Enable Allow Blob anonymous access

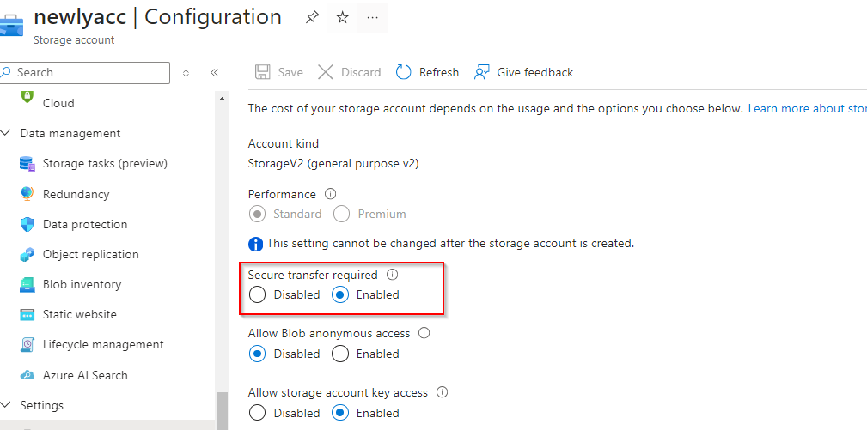[x=340, y=354]
